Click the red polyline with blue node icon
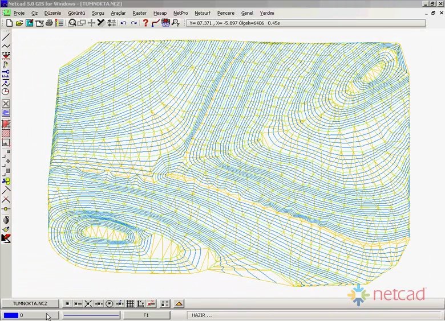The image size is (445, 321). (x=156, y=23)
